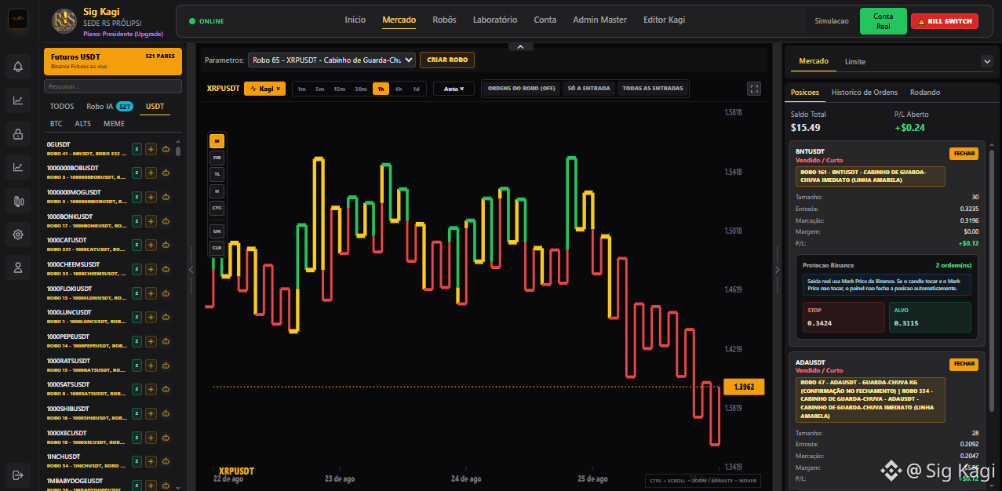Toggle Todas as Entradas option

pos(653,89)
